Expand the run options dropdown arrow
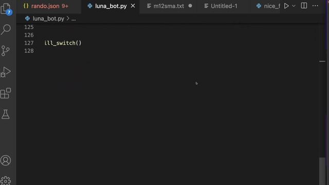 [x=294, y=6]
